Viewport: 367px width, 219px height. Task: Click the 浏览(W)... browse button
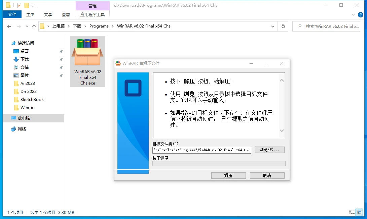click(x=269, y=150)
